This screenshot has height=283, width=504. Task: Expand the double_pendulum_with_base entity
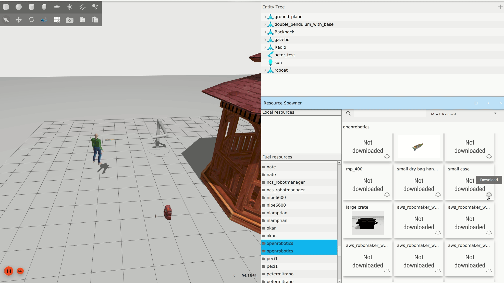[265, 24]
